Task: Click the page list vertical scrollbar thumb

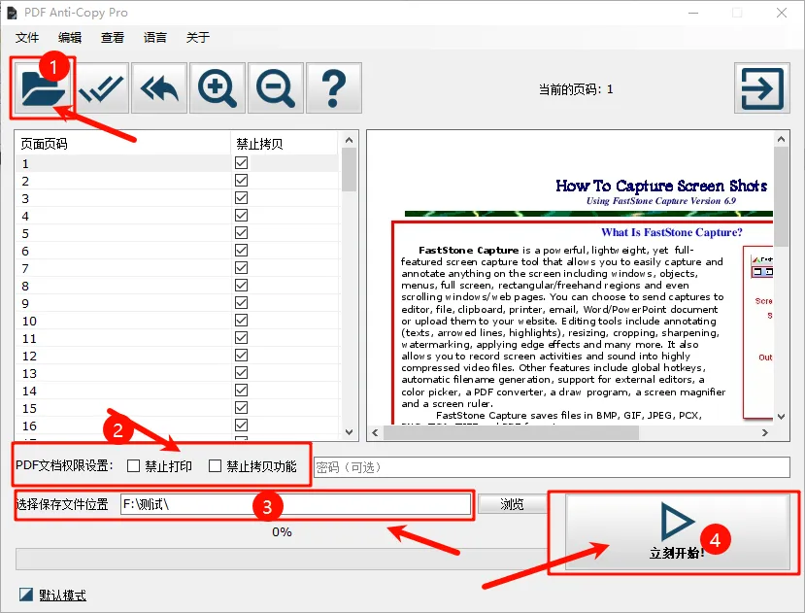Action: 350,170
